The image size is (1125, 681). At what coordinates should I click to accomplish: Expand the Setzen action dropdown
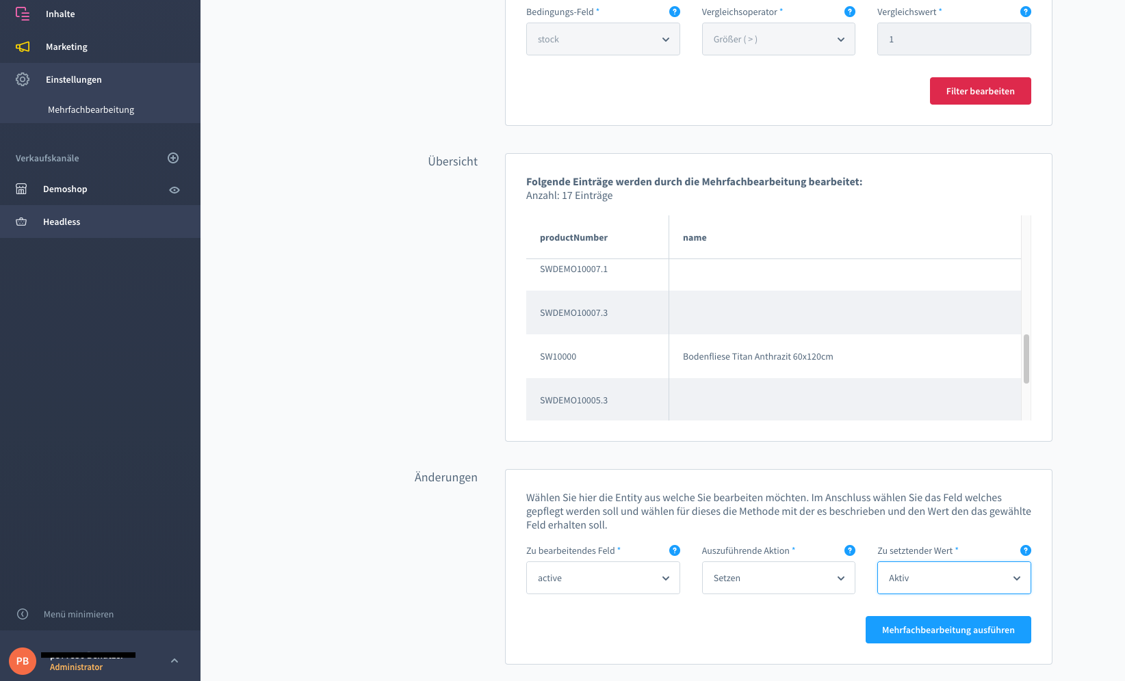(x=778, y=578)
